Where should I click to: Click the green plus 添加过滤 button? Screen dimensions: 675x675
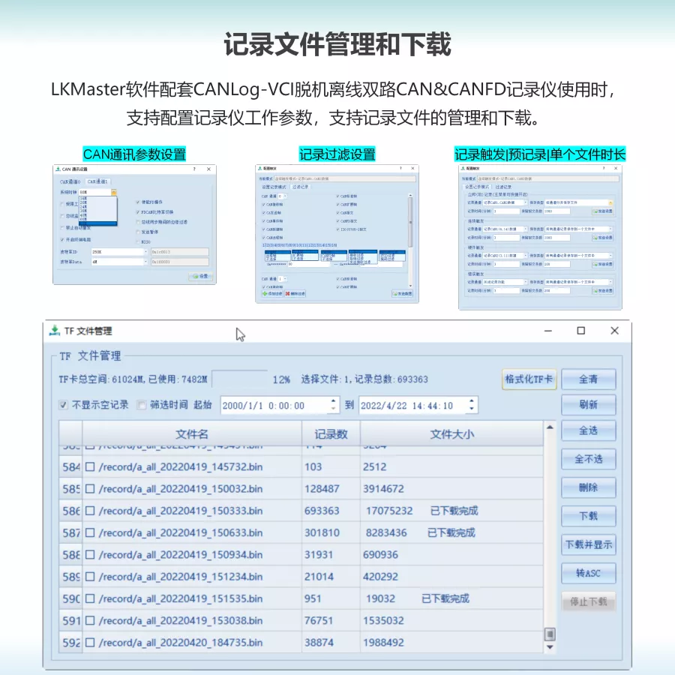tap(272, 293)
